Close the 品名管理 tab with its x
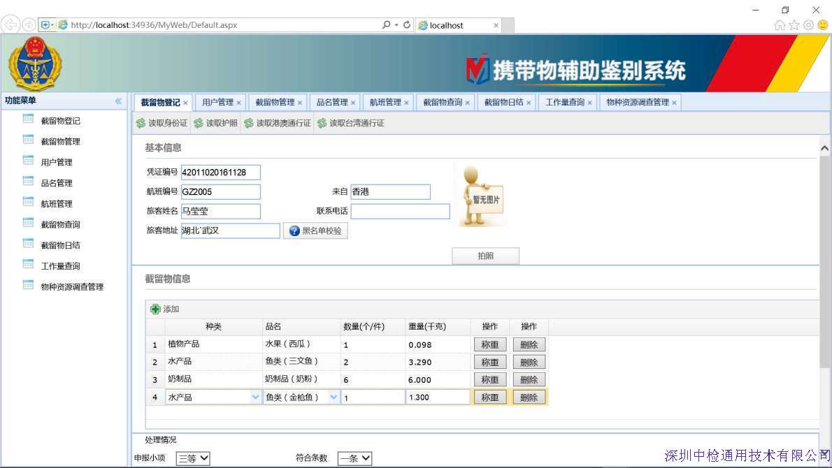The height and width of the screenshot is (468, 832). 353,103
